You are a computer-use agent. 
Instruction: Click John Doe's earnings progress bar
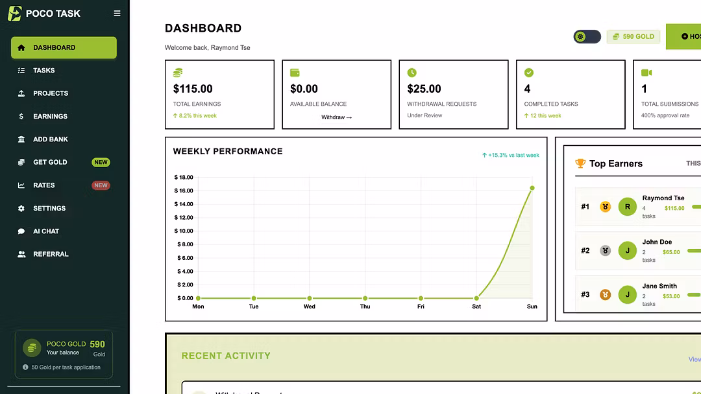click(x=693, y=250)
